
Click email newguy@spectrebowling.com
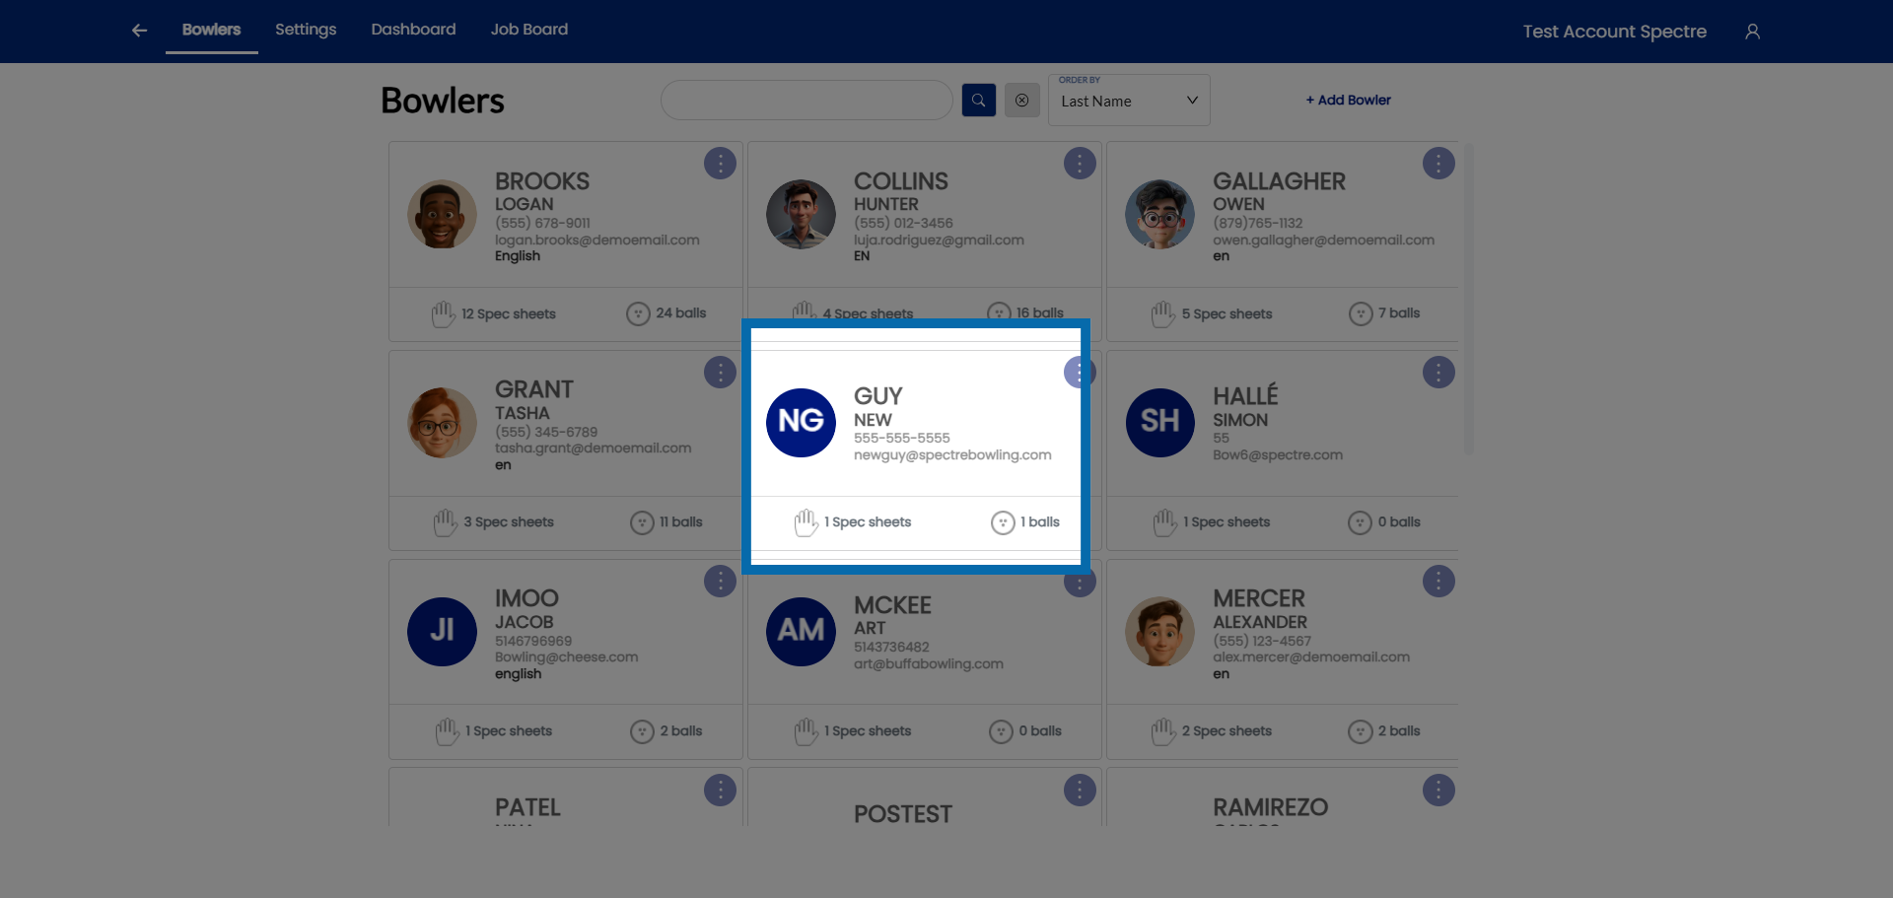pos(952,455)
